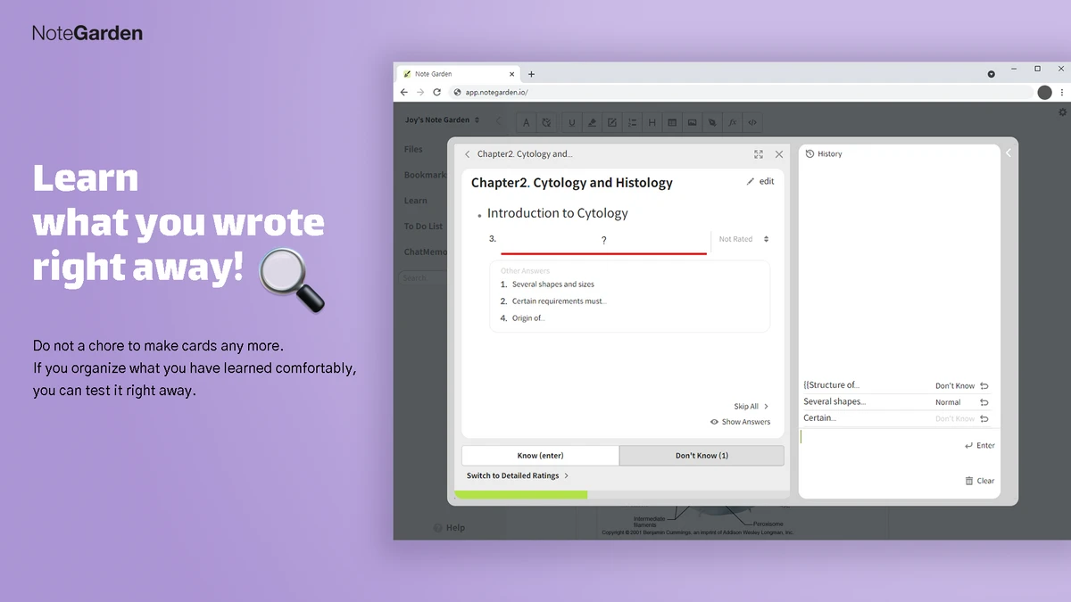The width and height of the screenshot is (1071, 602).
Task: Open the History panel header
Action: click(824, 153)
